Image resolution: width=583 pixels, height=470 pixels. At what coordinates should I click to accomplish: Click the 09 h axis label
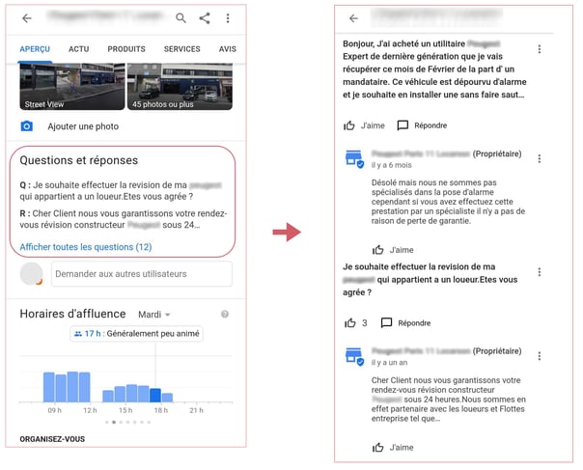point(55,410)
